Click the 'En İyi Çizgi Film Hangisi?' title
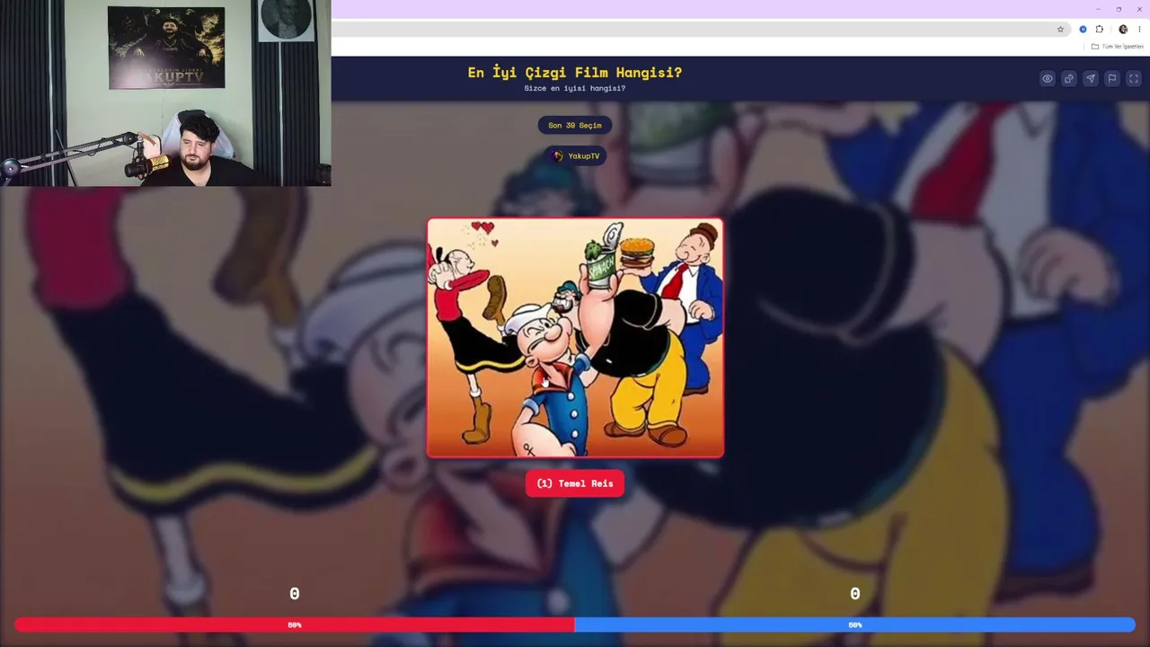This screenshot has width=1150, height=647. pos(575,73)
